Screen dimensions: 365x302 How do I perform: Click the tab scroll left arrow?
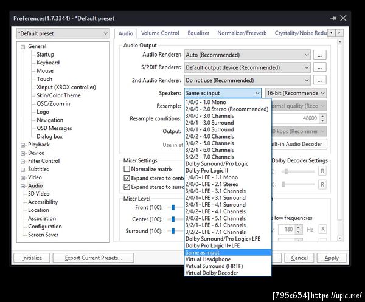click(332, 33)
